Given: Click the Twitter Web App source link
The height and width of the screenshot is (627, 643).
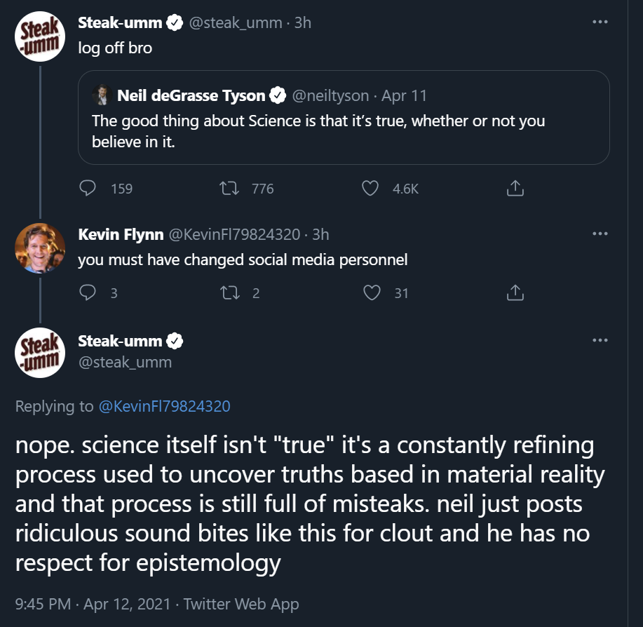Looking at the screenshot, I should click(241, 604).
